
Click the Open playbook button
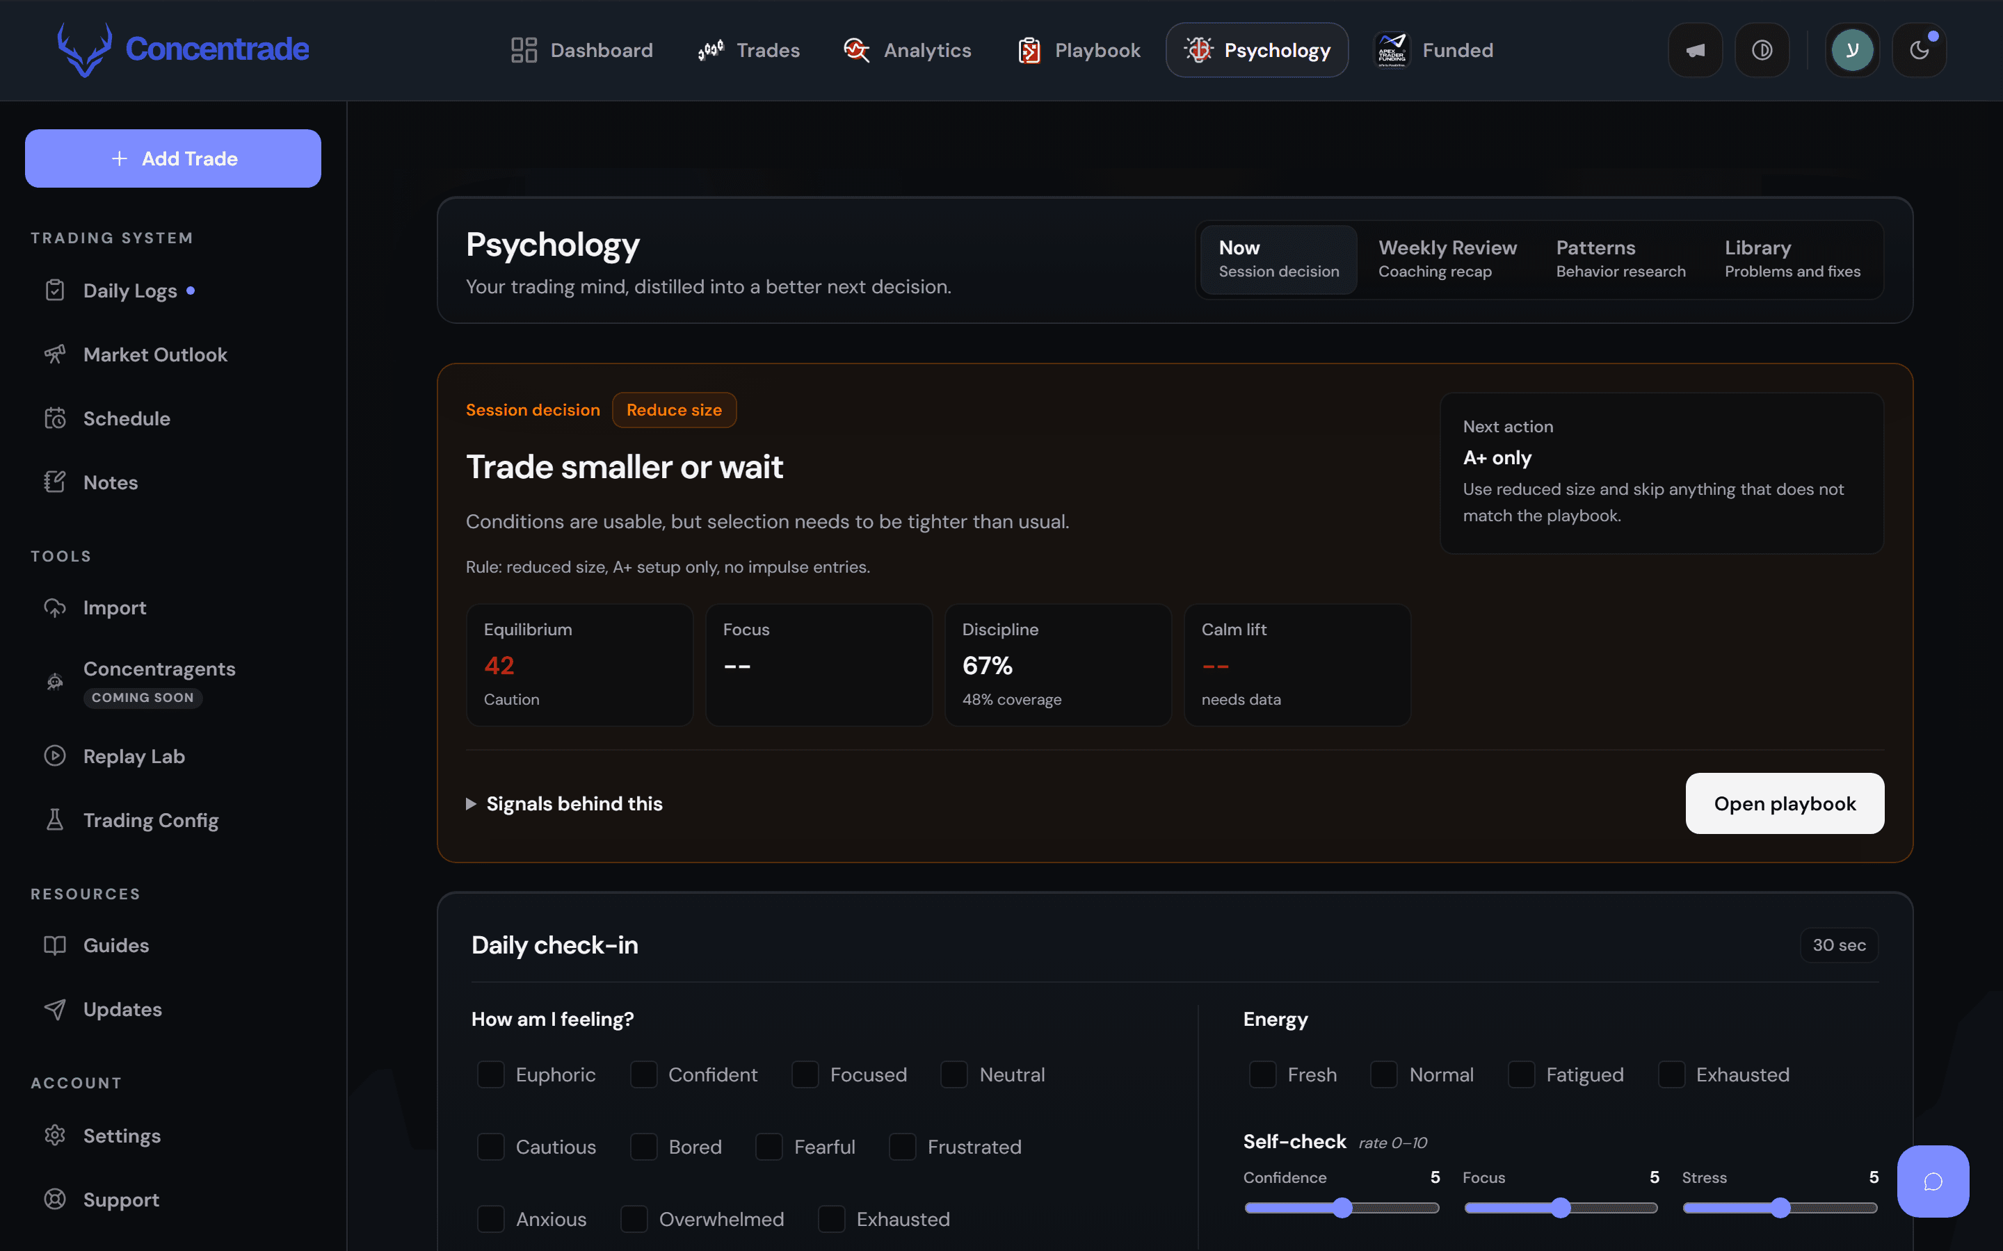click(1785, 803)
